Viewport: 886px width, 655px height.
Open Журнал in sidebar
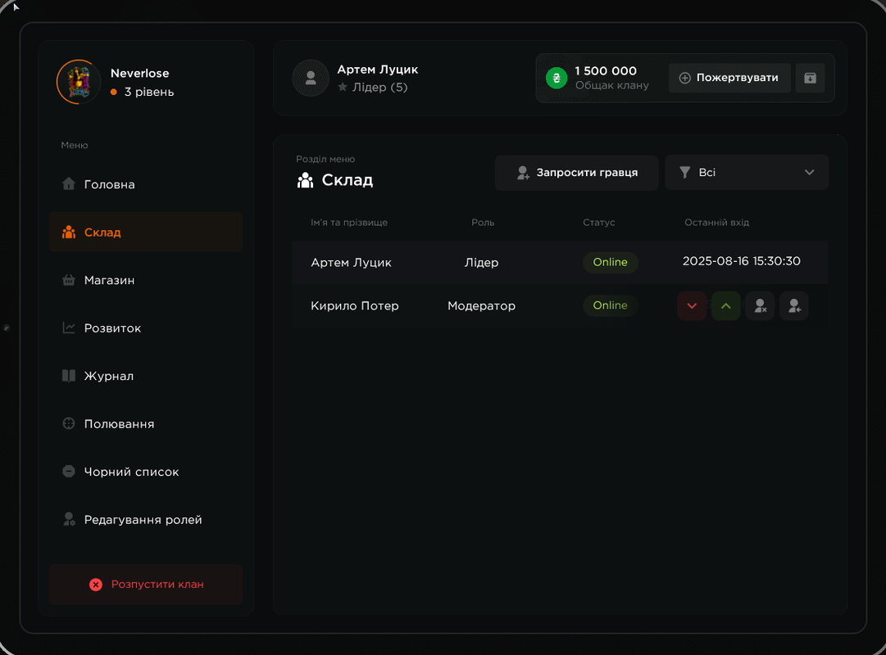click(147, 376)
